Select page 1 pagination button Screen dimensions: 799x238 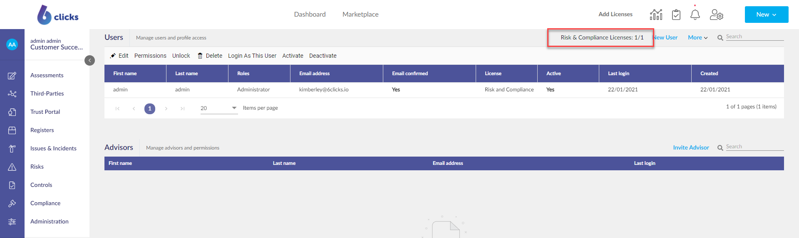pos(150,108)
